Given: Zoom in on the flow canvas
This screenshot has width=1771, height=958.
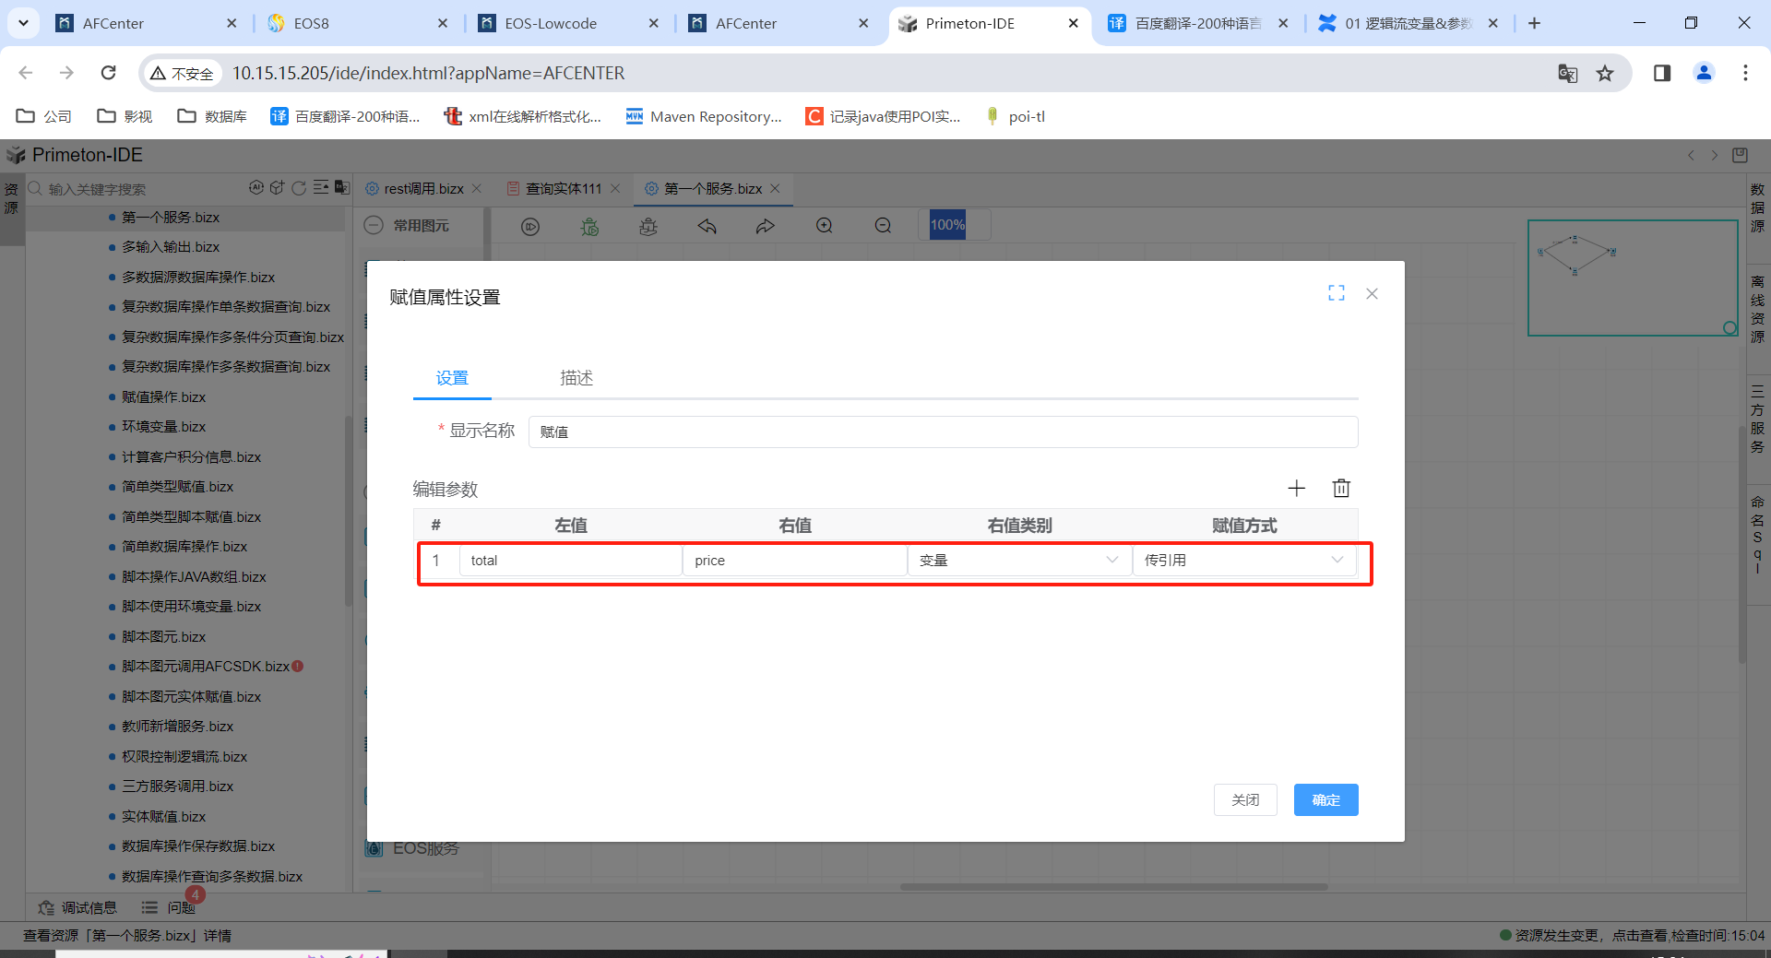Looking at the screenshot, I should click(x=824, y=225).
